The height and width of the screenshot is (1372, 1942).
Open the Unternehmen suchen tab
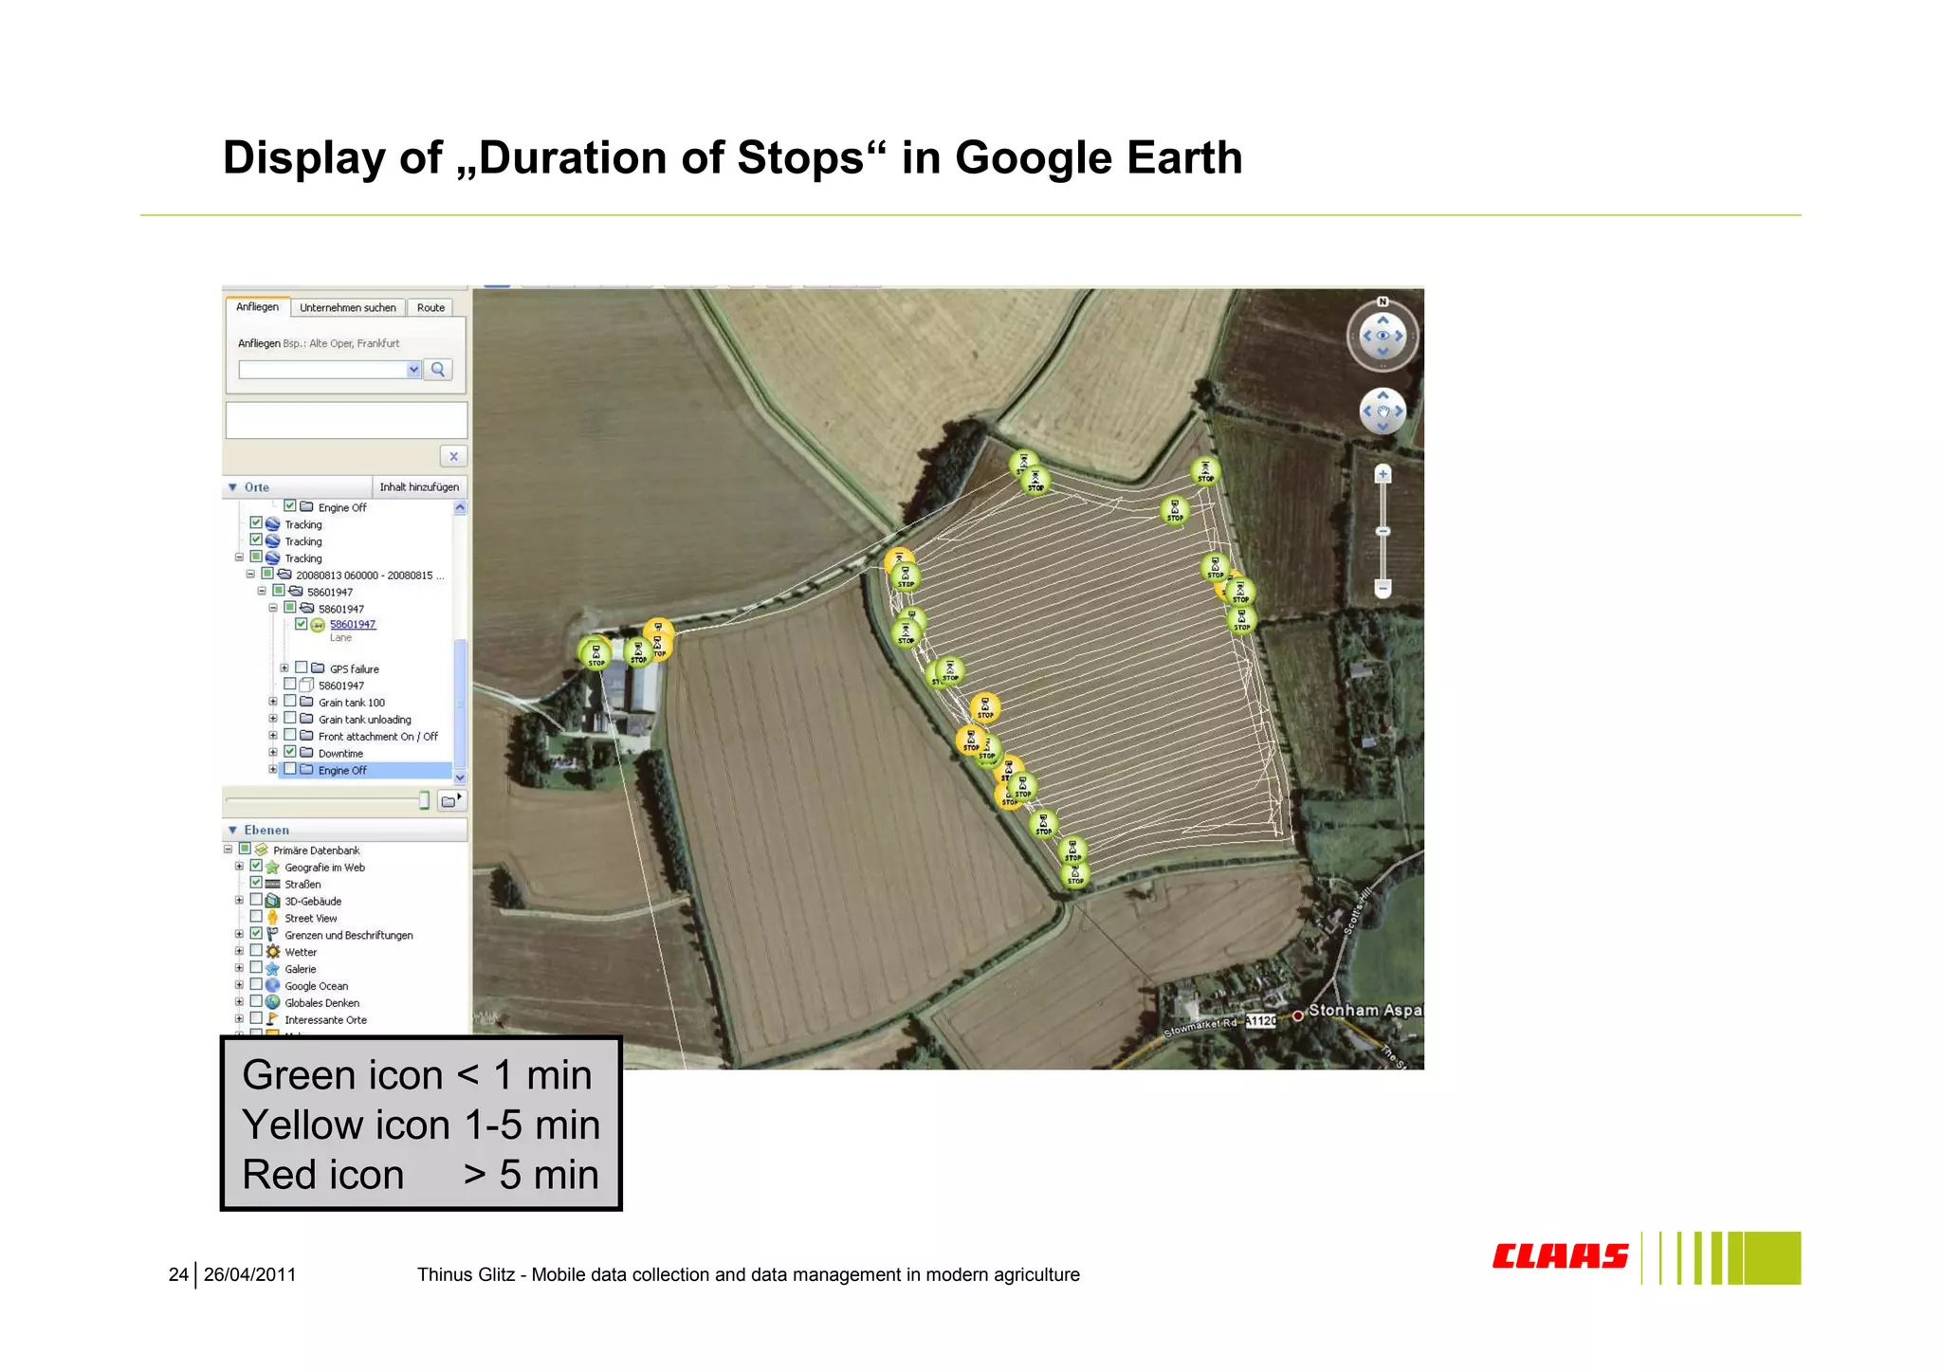pyautogui.click(x=348, y=307)
